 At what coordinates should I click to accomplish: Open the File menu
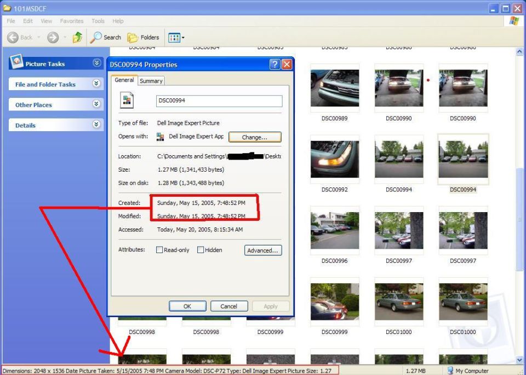point(11,21)
